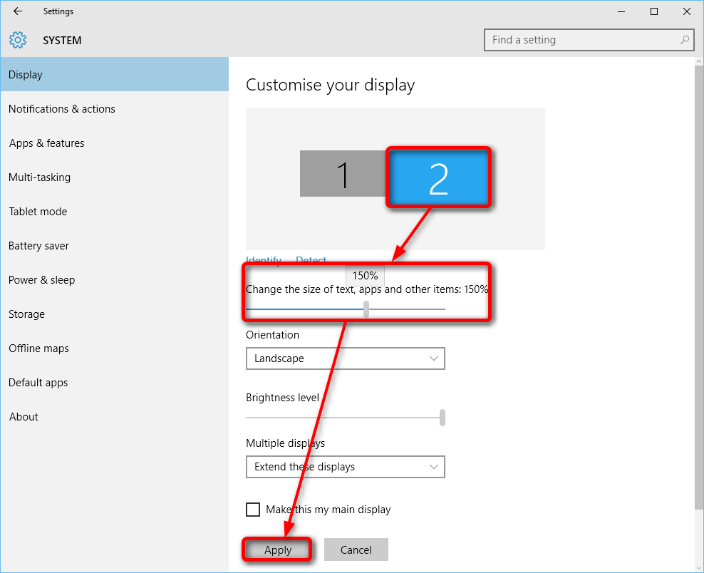704x573 pixels.
Task: Click the Brightness level slider handle
Action: (x=442, y=418)
